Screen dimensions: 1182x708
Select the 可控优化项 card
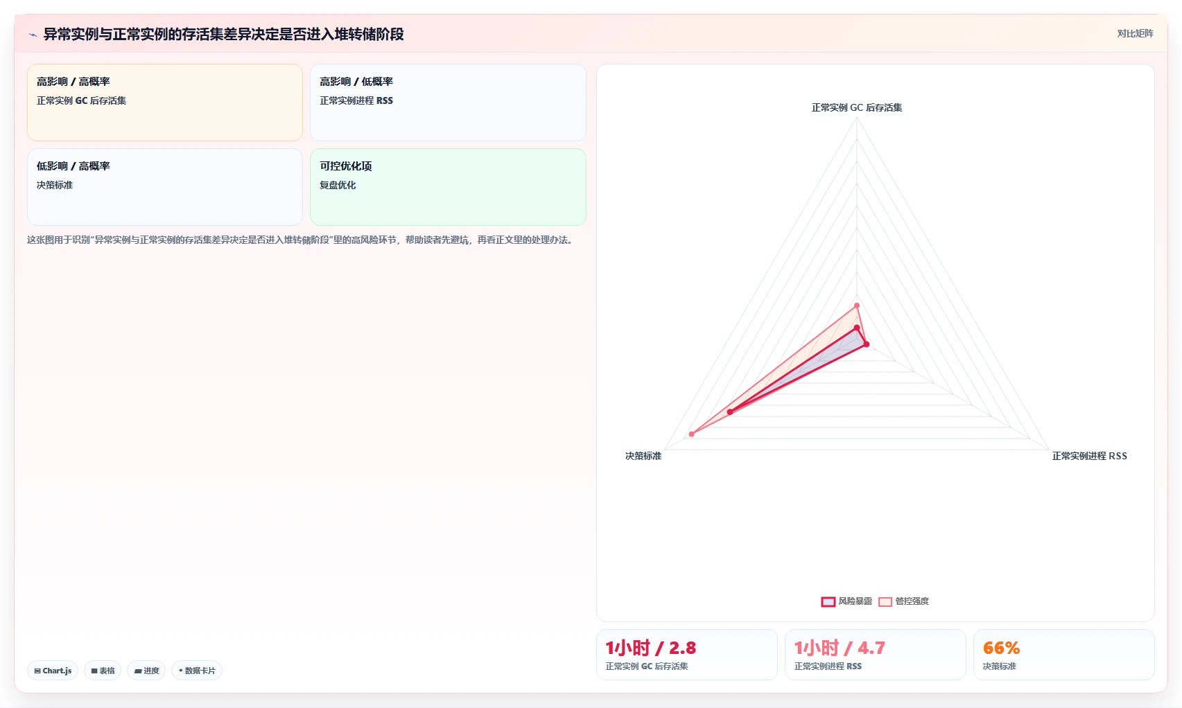coord(448,187)
